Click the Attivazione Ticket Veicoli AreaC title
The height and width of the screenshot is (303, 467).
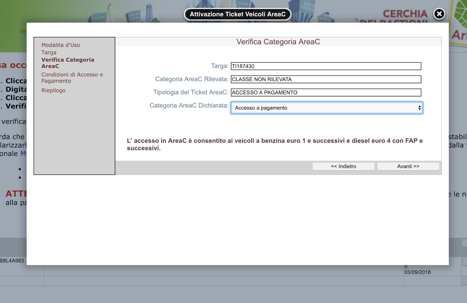[238, 14]
